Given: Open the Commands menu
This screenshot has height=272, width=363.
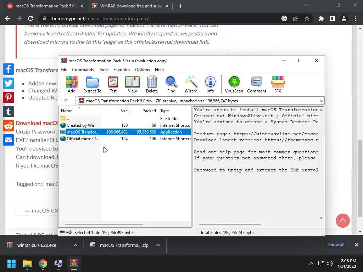Looking at the screenshot, I should tap(83, 70).
